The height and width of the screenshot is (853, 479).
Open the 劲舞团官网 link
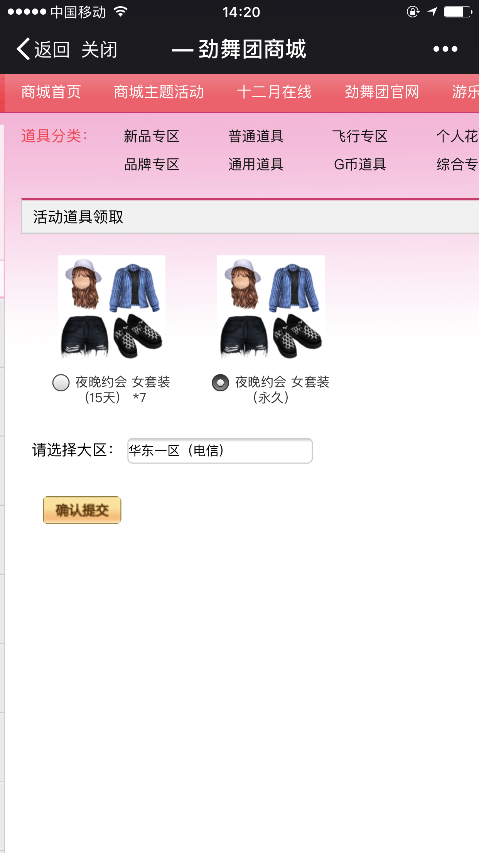[382, 92]
